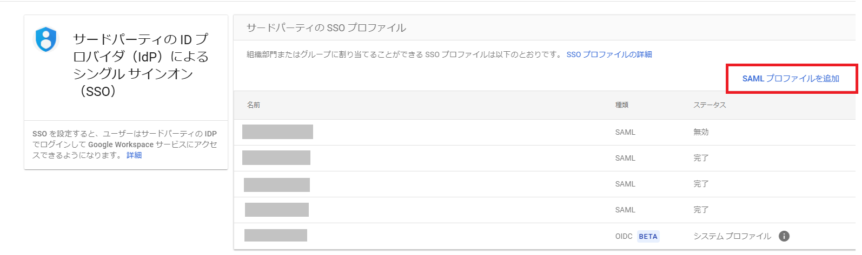Click the OIDC type label
This screenshot has height=255, width=862.
point(624,236)
